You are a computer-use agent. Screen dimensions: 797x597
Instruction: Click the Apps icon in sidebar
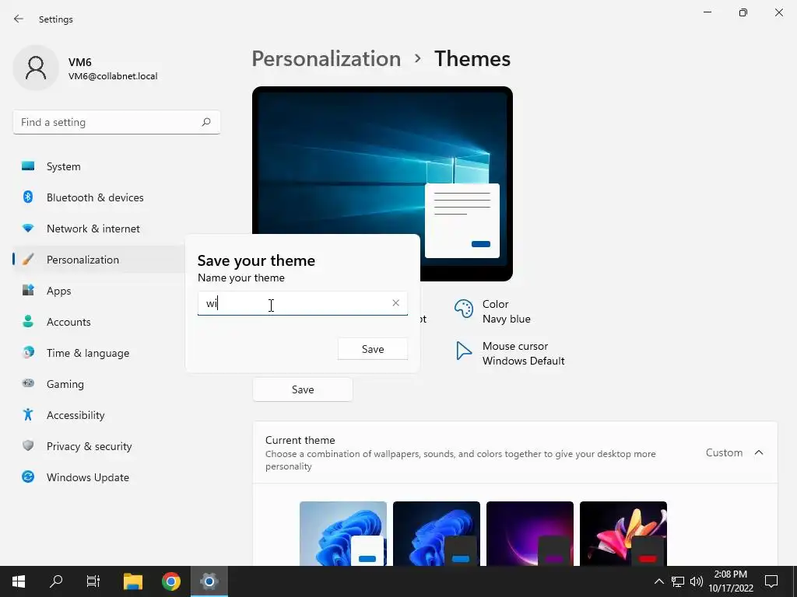click(28, 291)
